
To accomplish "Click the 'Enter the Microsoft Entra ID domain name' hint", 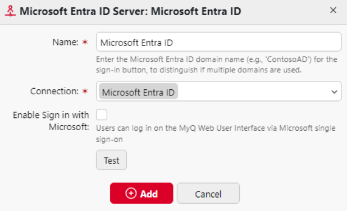I will (x=216, y=65).
